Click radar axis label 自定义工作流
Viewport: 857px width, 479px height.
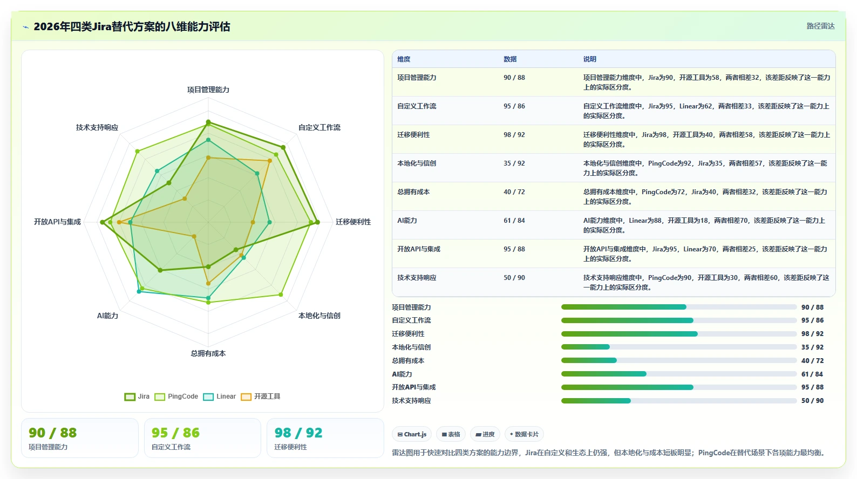click(x=319, y=127)
